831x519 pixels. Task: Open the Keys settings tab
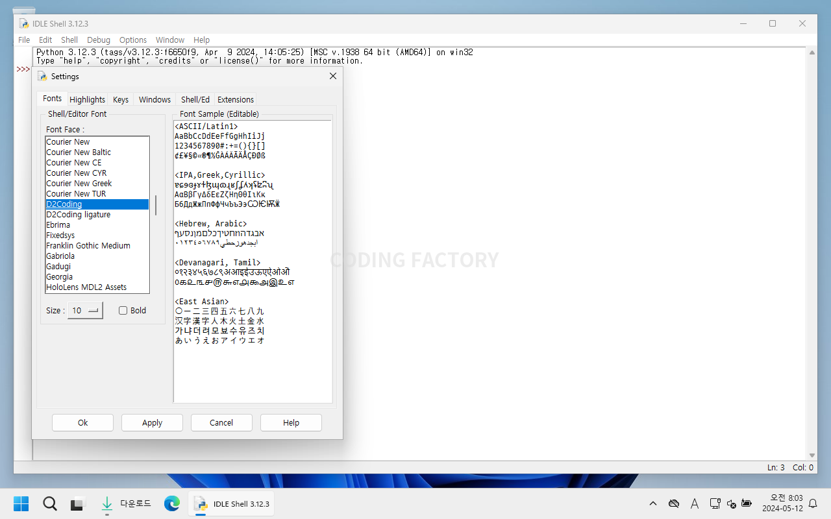(x=121, y=99)
